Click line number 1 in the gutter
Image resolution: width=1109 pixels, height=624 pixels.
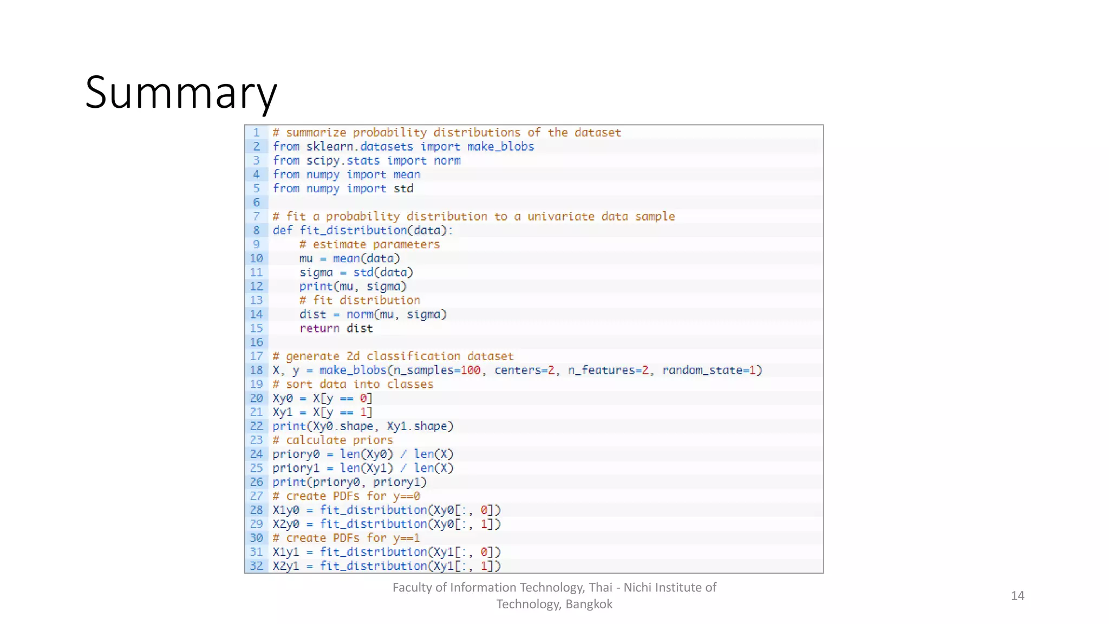tap(257, 133)
